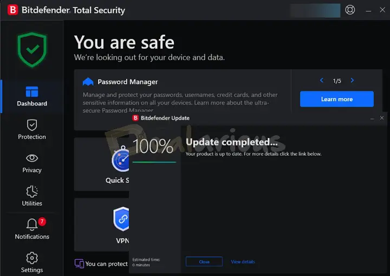Minimize the Bitdefender Update dialog
Screen dimensions: 390x276
[x=372, y=118]
